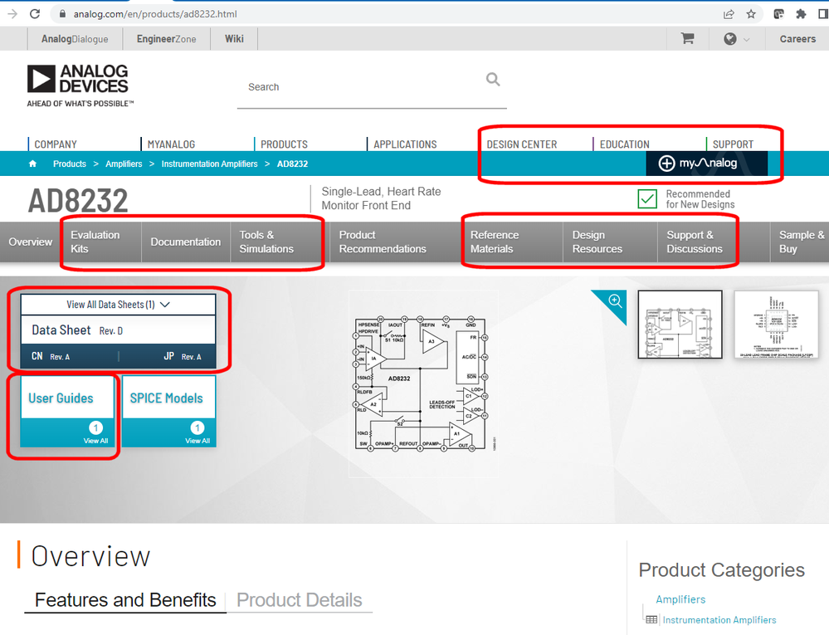Open the Careers link
The image size is (829, 635).
point(797,38)
